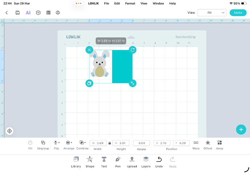Delete selection with the X handle
The height and width of the screenshot is (173, 250).
pyautogui.click(x=89, y=50)
